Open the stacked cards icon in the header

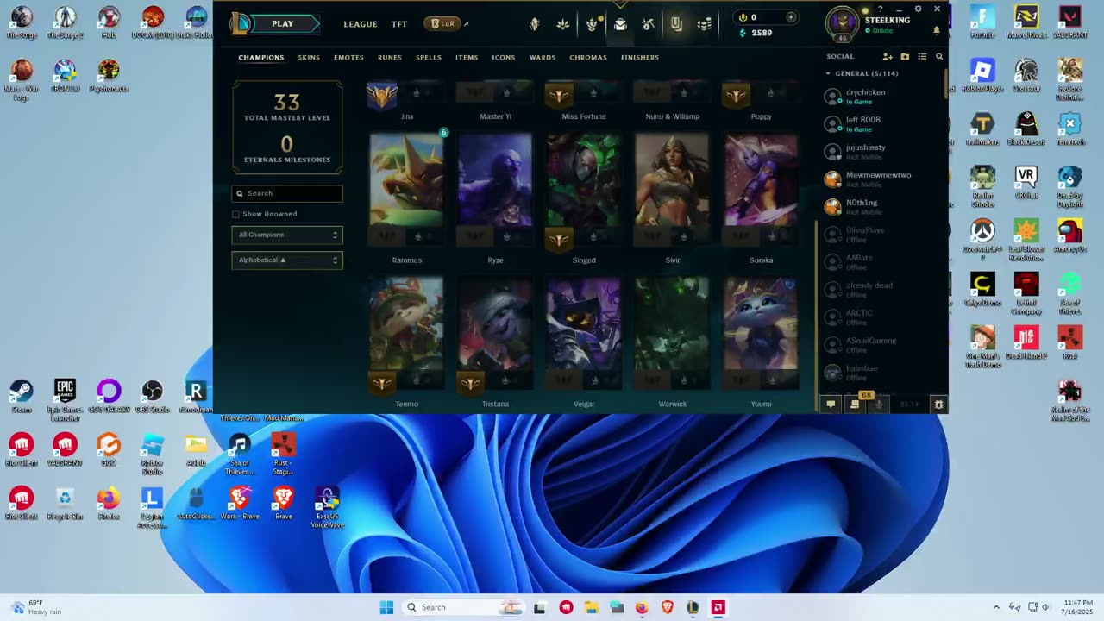(x=676, y=24)
